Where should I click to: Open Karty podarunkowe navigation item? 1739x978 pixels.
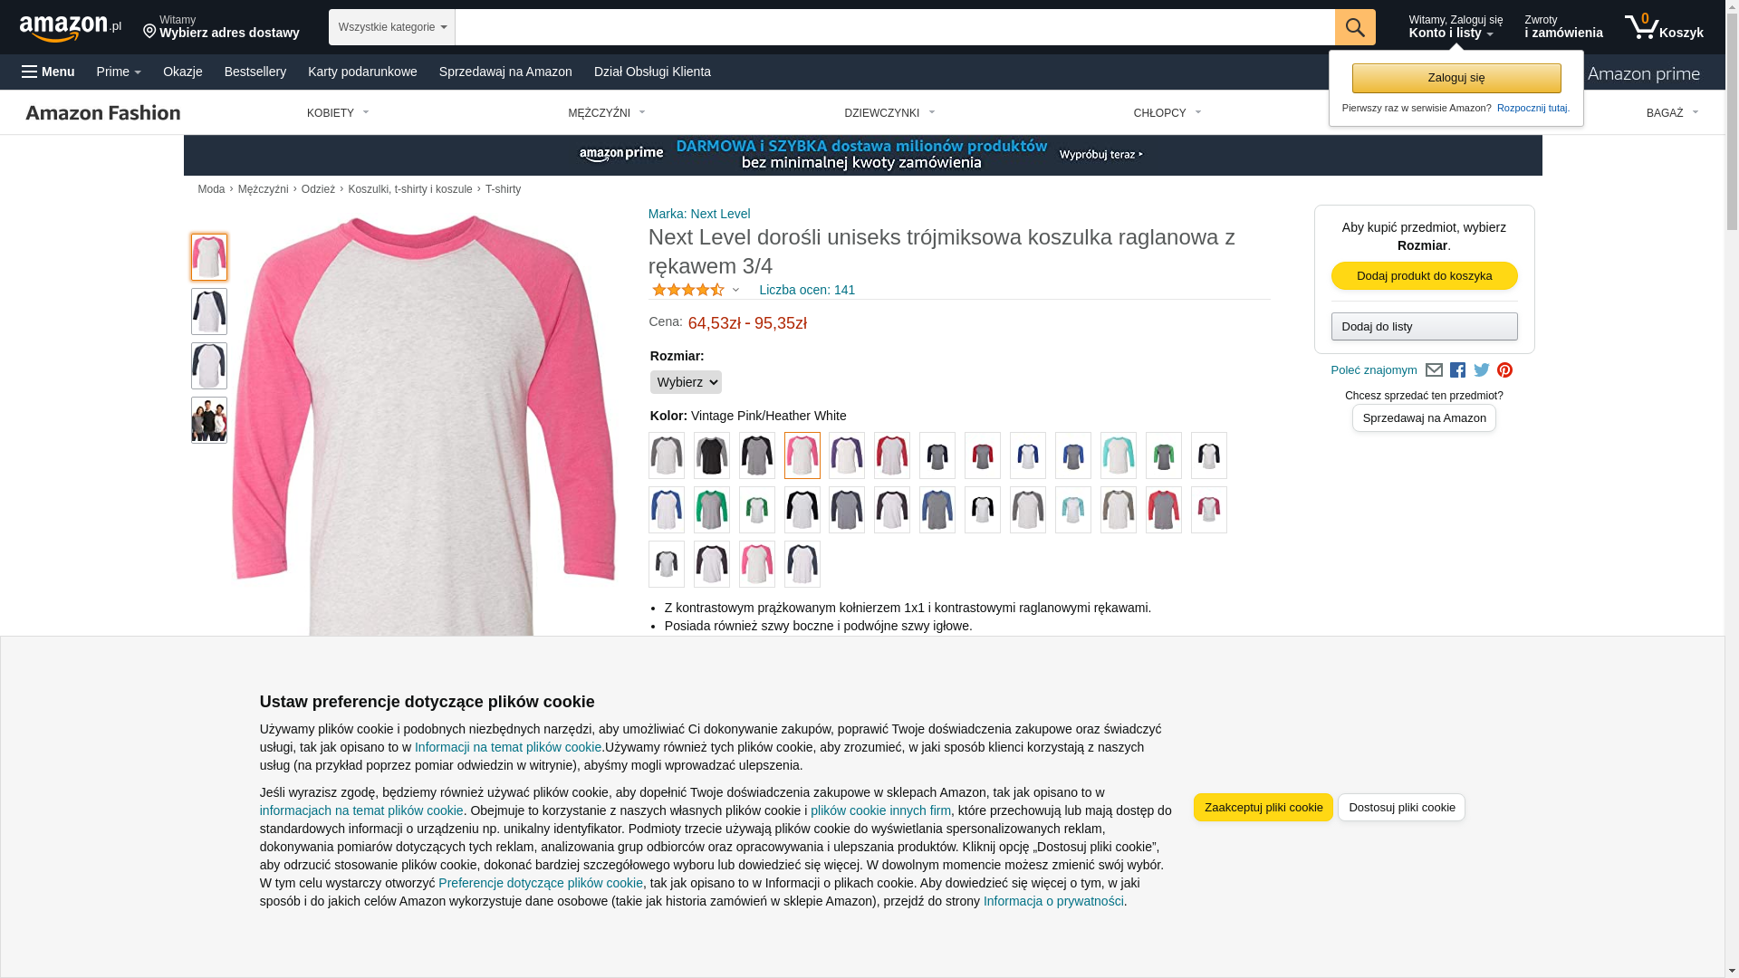point(362,72)
